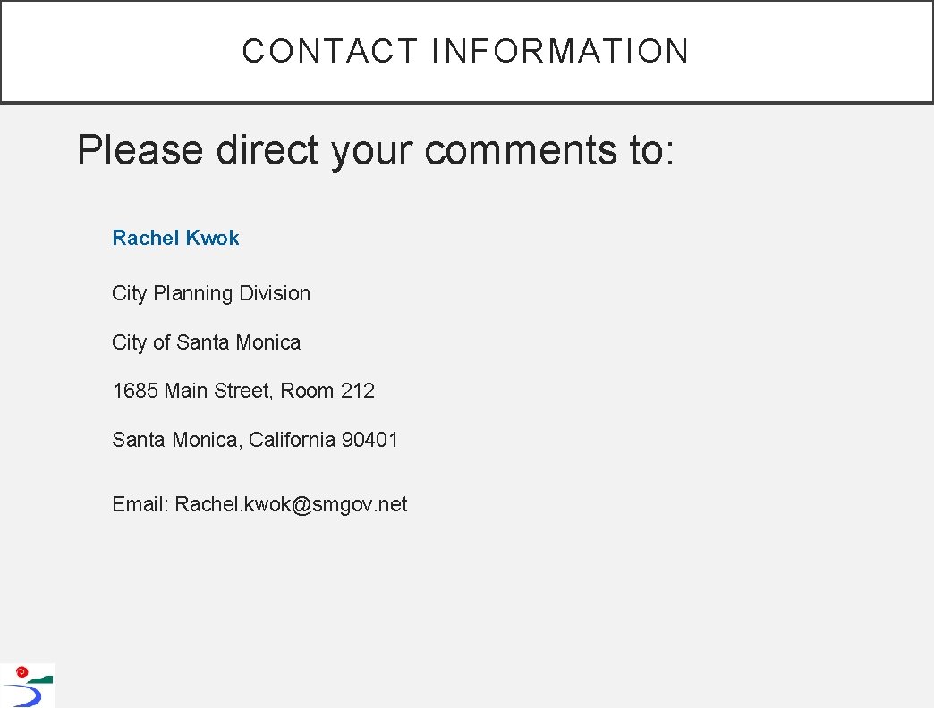The image size is (934, 708).
Task: Click the word 'comments' in the heading
Action: coord(521,150)
